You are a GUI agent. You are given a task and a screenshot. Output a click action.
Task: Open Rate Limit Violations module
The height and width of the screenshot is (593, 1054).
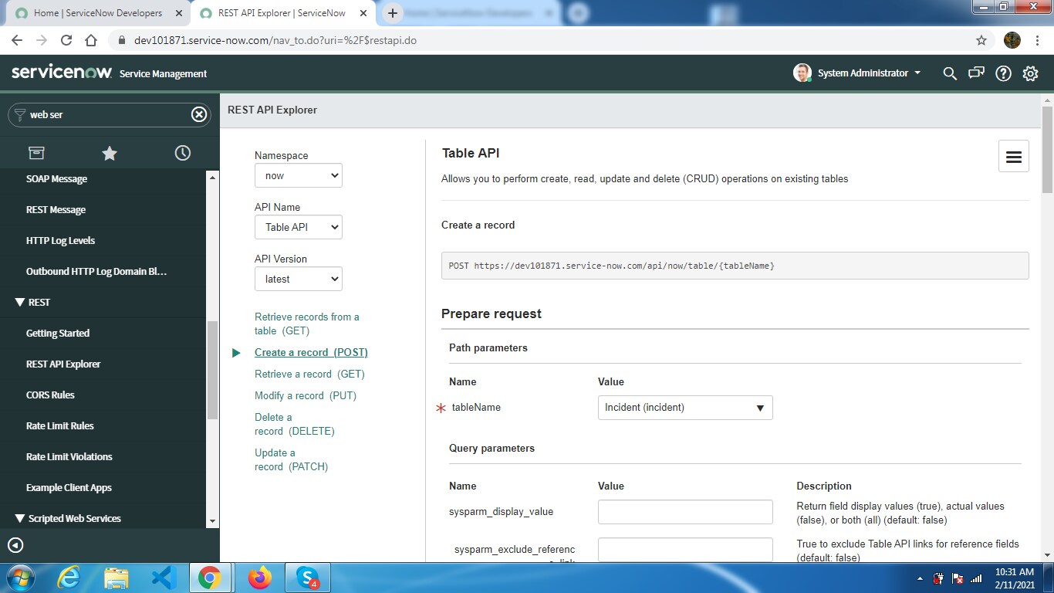(x=69, y=456)
